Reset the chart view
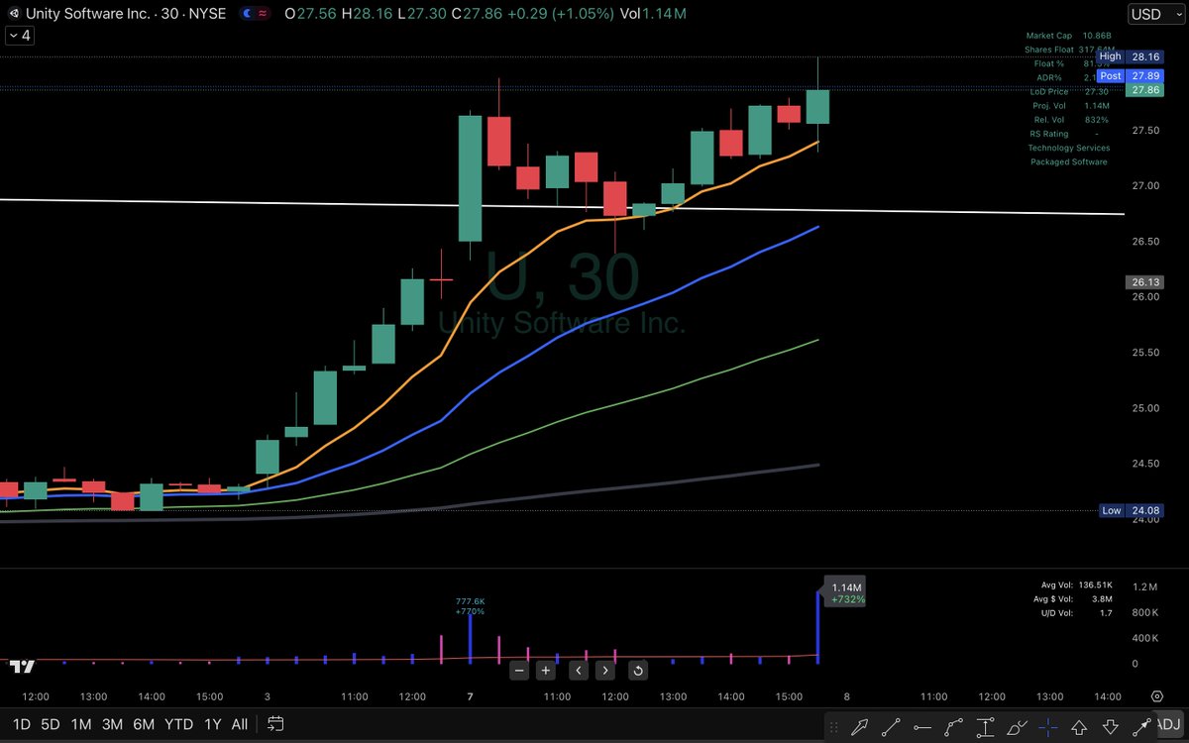Screen dimensions: 1189x743 click(x=638, y=670)
